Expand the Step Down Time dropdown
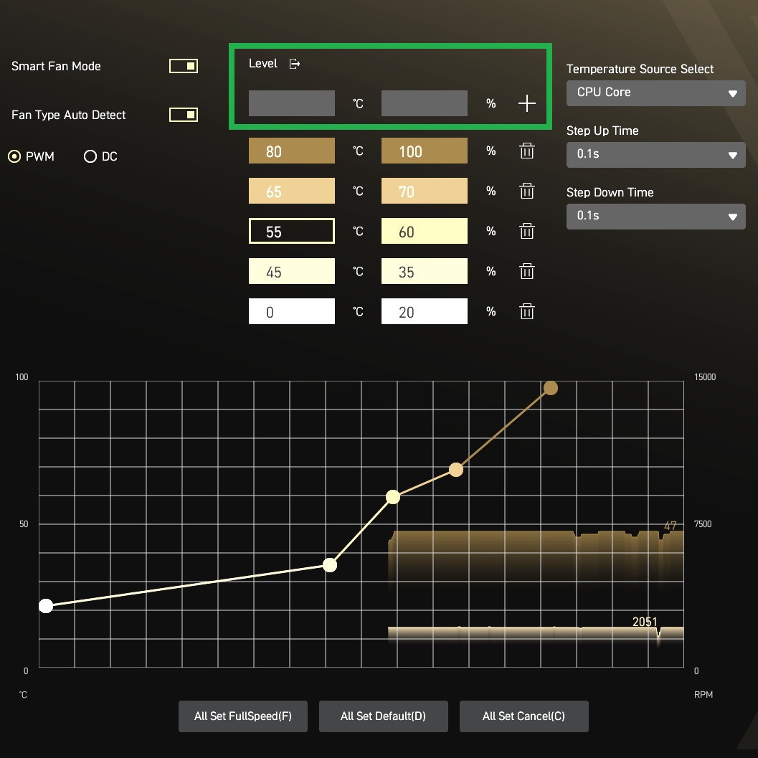The width and height of the screenshot is (758, 758). [655, 216]
